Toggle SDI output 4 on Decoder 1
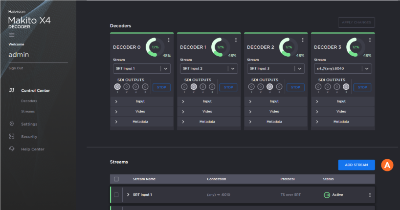This screenshot has height=210, width=400. [x=212, y=87]
